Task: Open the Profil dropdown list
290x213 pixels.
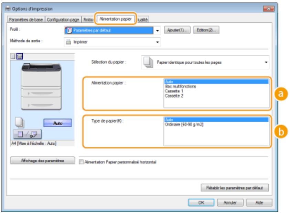Action: pyautogui.click(x=112, y=31)
